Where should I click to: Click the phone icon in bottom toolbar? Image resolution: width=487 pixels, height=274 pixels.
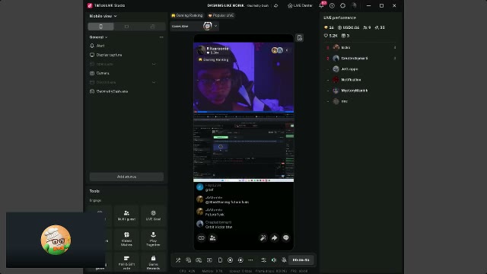(x=220, y=260)
